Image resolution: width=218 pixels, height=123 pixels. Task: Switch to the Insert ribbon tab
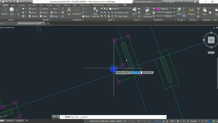click(x=13, y=5)
